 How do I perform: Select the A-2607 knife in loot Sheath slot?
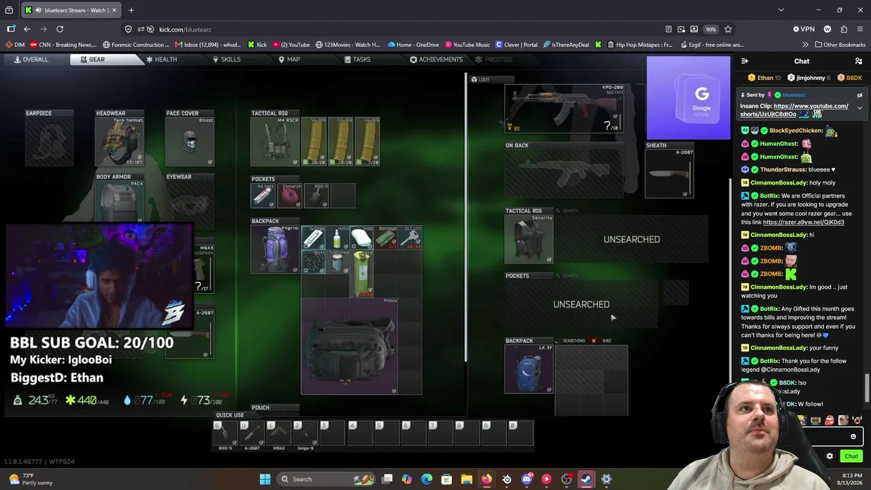pyautogui.click(x=670, y=174)
